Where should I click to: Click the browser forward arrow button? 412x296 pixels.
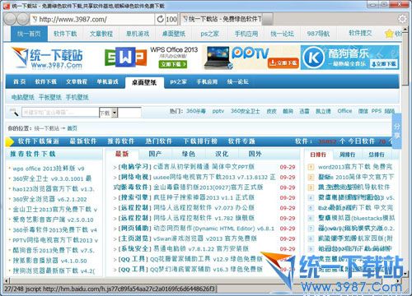tap(22, 19)
